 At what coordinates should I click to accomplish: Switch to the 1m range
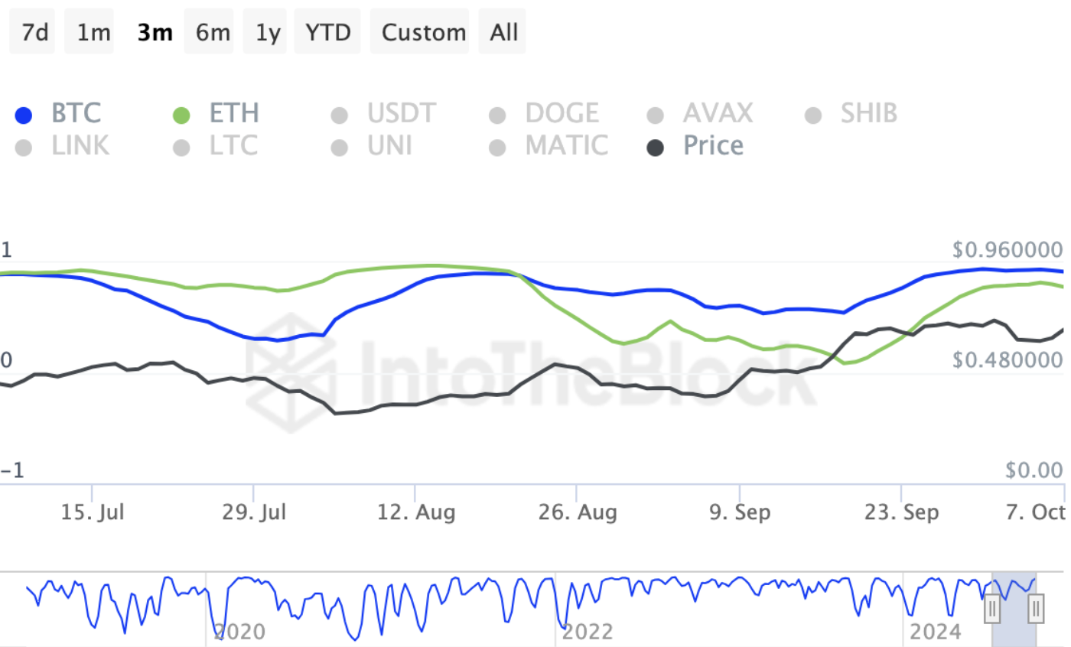point(93,32)
